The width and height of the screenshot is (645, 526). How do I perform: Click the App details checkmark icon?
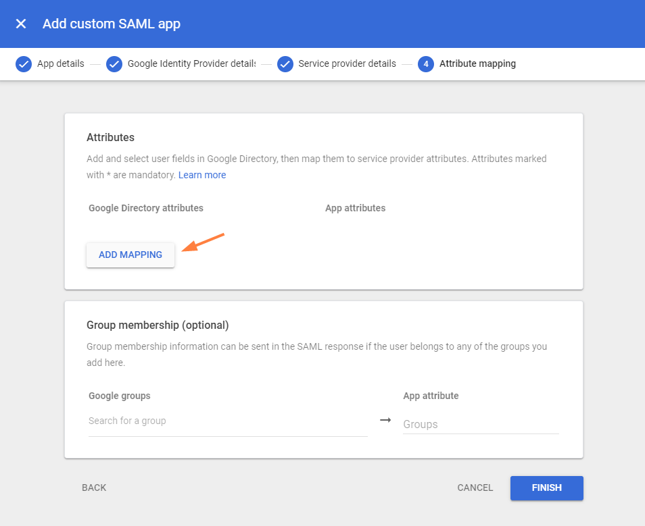pyautogui.click(x=24, y=64)
